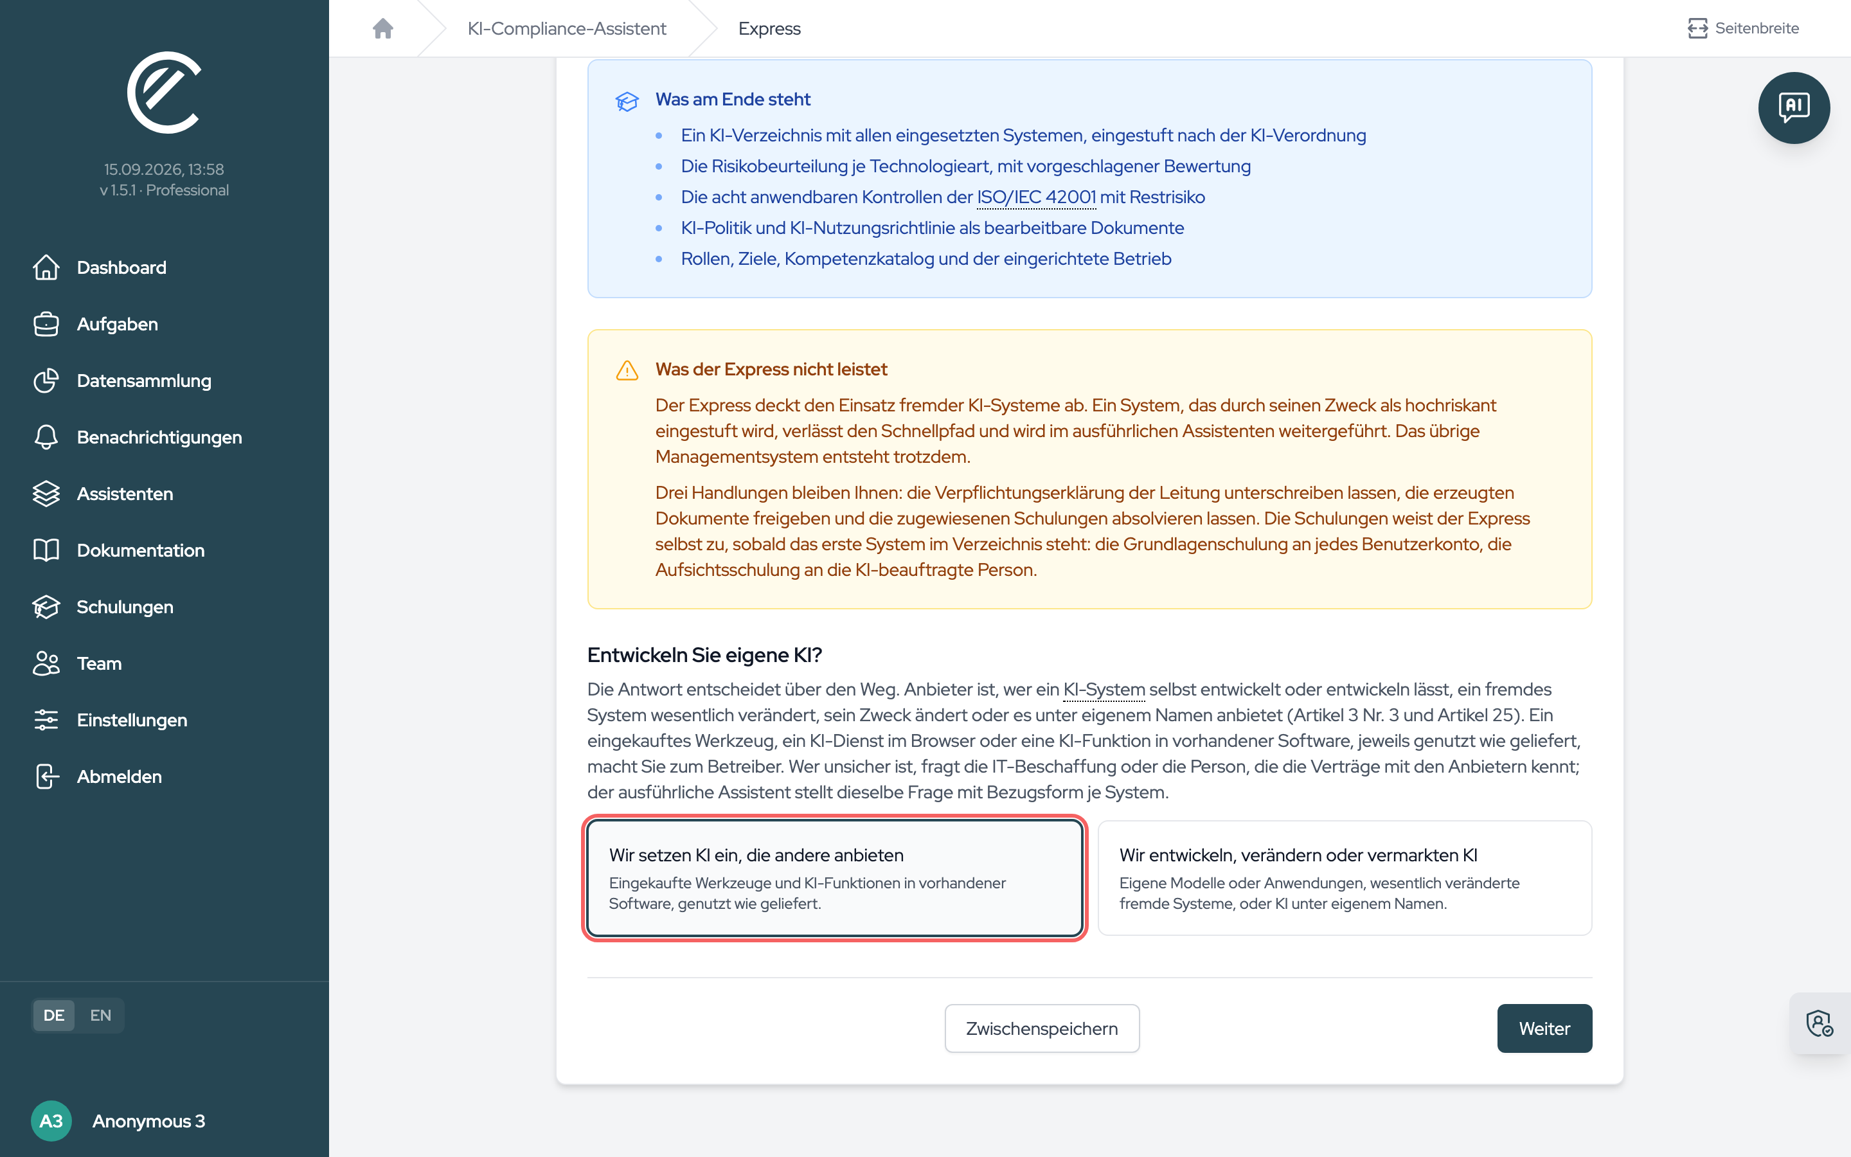Navigate to KI-Compliance-Assistent breadcrumb

coord(566,28)
